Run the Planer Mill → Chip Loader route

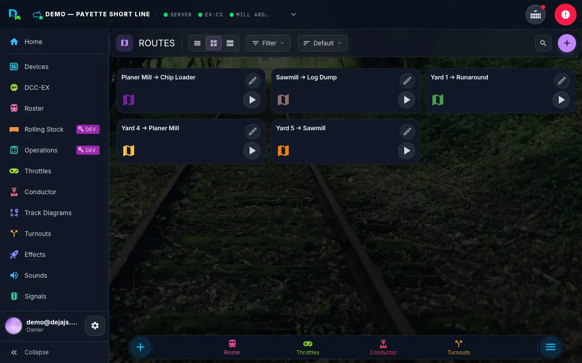tap(252, 100)
